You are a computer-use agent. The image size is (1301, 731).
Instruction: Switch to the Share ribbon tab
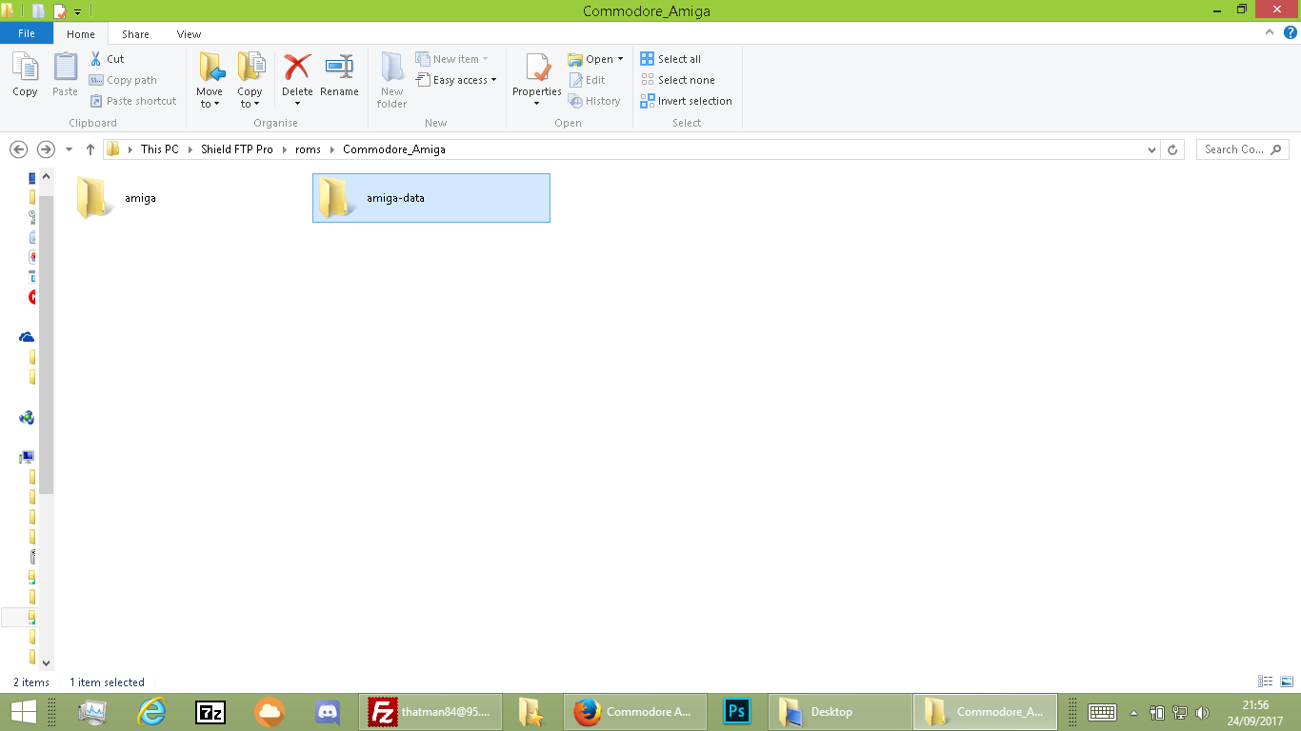pyautogui.click(x=135, y=33)
